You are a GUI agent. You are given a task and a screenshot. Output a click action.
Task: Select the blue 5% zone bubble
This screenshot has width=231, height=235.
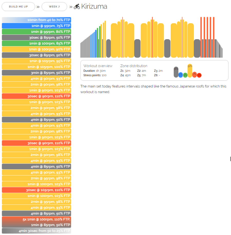coord(181,75)
